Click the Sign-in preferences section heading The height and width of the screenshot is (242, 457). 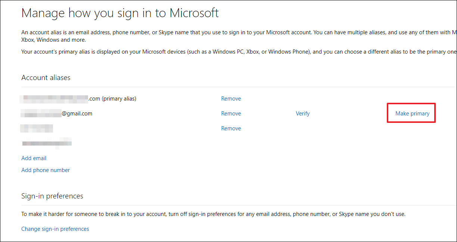pyautogui.click(x=52, y=196)
